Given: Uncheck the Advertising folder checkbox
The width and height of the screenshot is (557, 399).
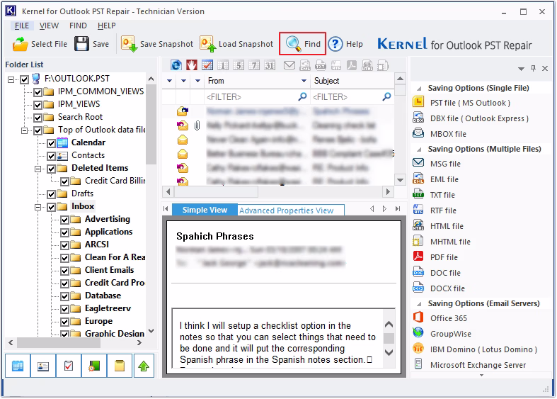Looking at the screenshot, I should (64, 220).
